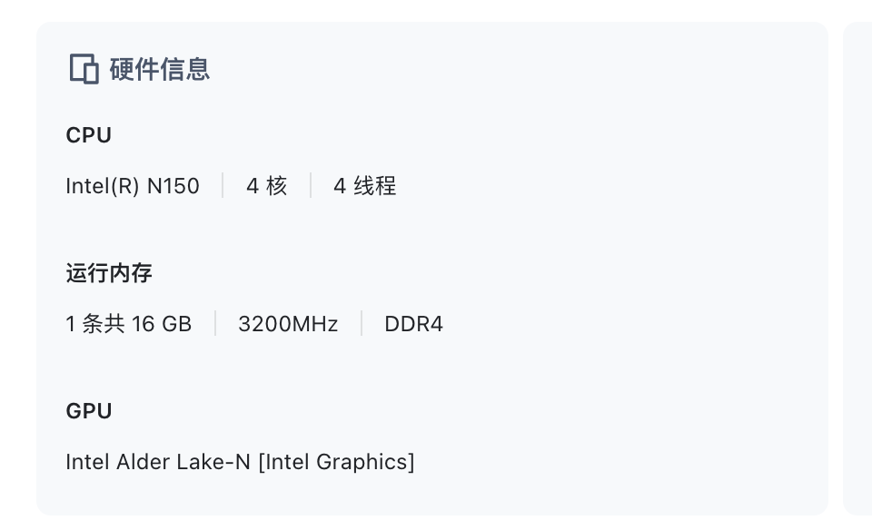
Task: Click the 硬件信息 section title
Action: [x=160, y=69]
